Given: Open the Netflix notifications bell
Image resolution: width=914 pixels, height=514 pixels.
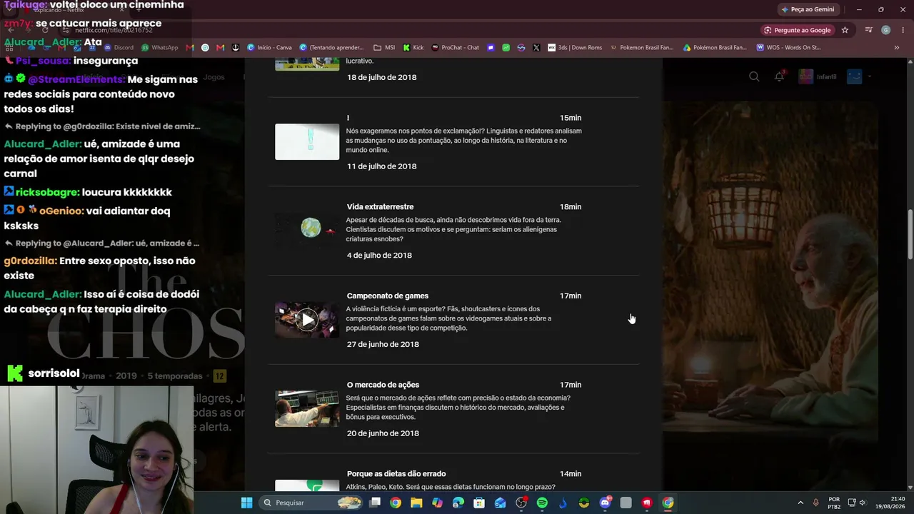Looking at the screenshot, I should (779, 76).
